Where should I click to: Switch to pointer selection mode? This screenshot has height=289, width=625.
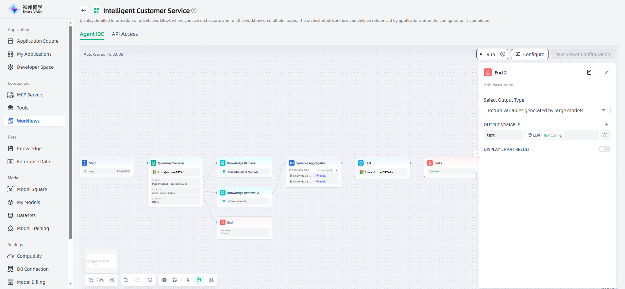click(188, 280)
